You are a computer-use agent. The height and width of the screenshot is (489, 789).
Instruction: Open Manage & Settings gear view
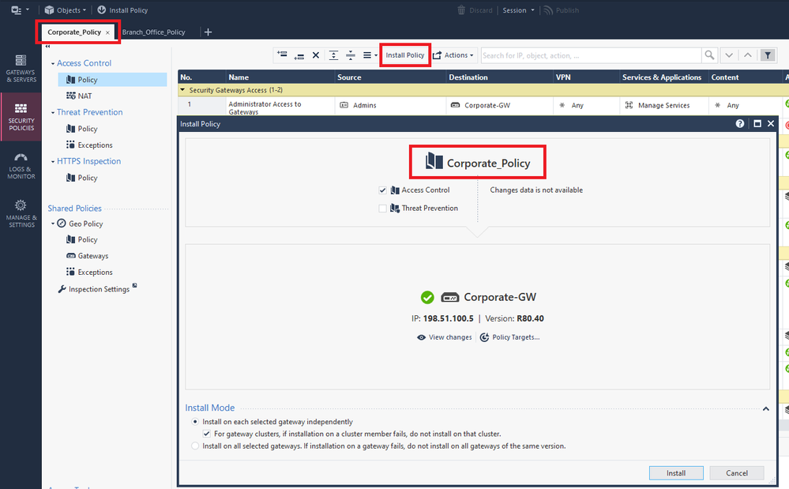tap(21, 213)
